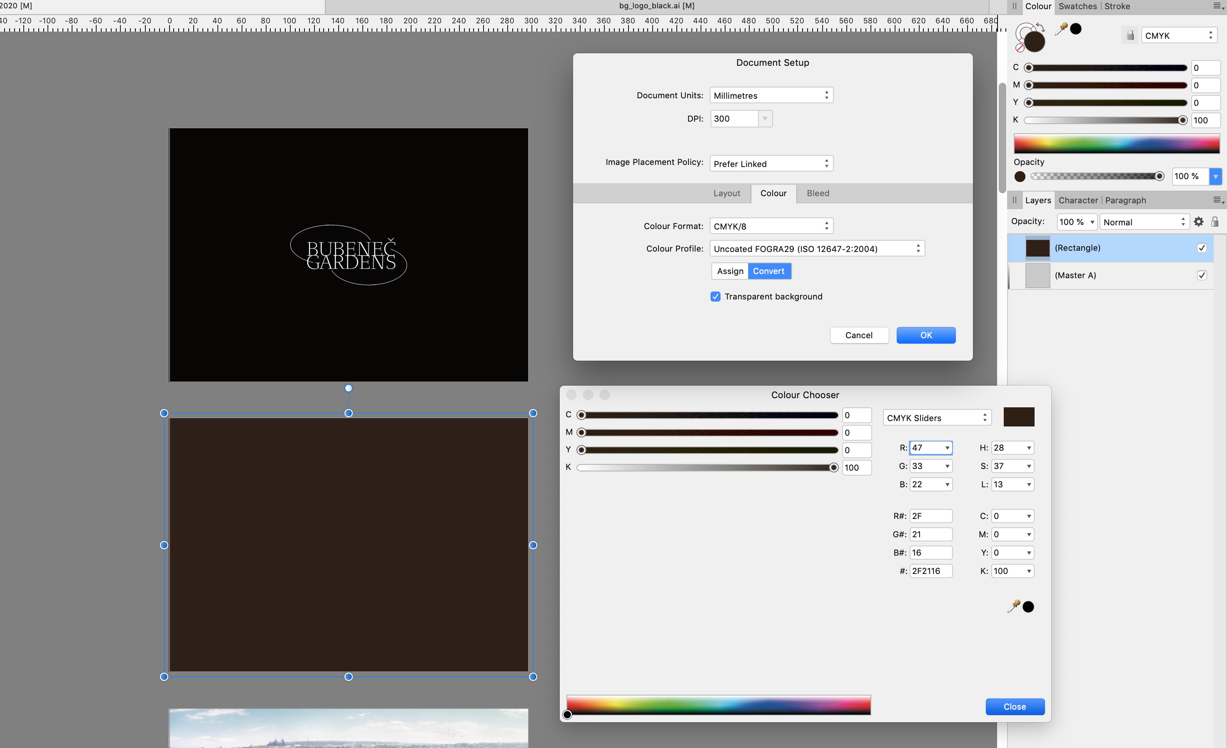Open the DPI dropdown arrow

click(765, 119)
